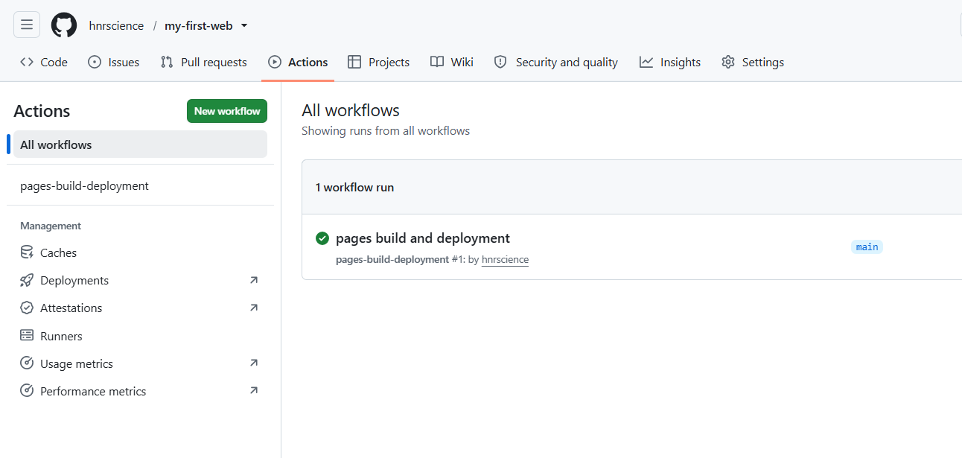Select pages-build-deployment workflow in sidebar
The width and height of the screenshot is (962, 458).
(140, 185)
